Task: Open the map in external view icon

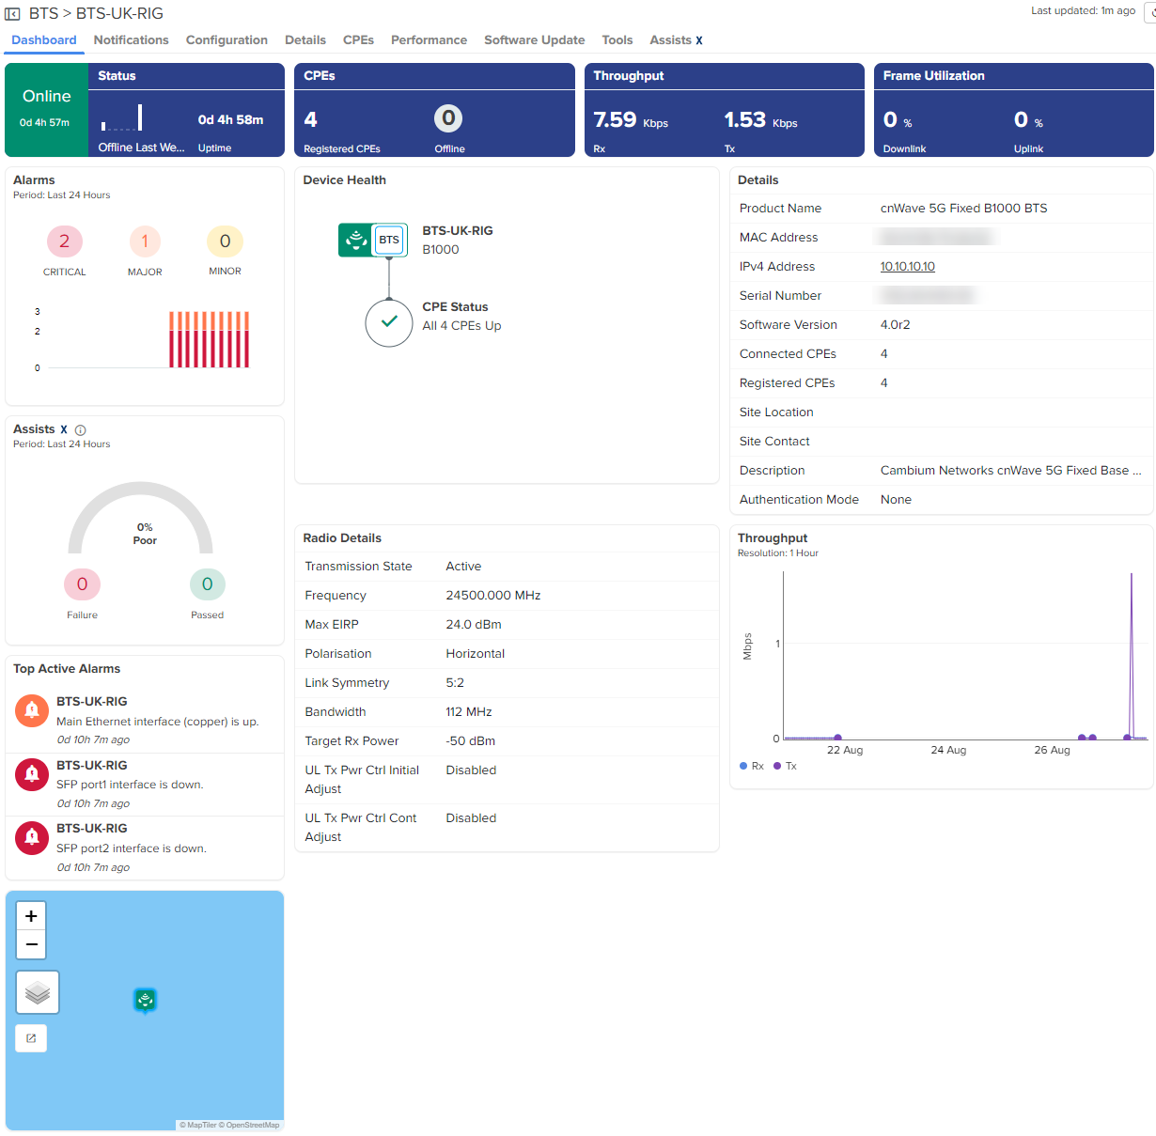Action: point(31,1038)
